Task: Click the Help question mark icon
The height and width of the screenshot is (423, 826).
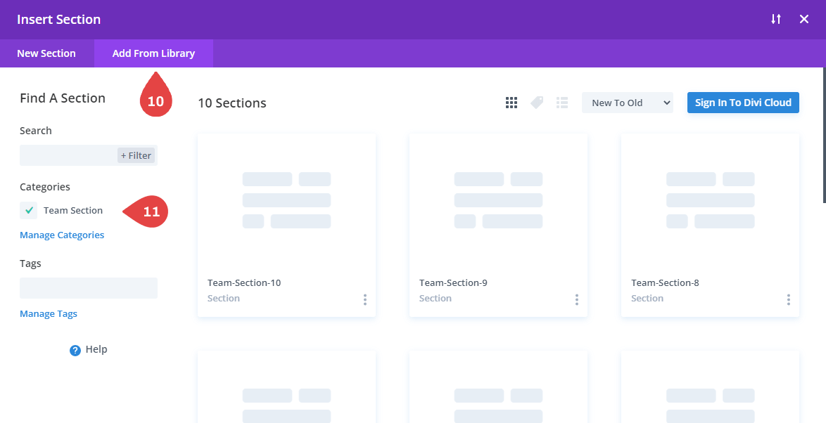Action: [x=75, y=351]
